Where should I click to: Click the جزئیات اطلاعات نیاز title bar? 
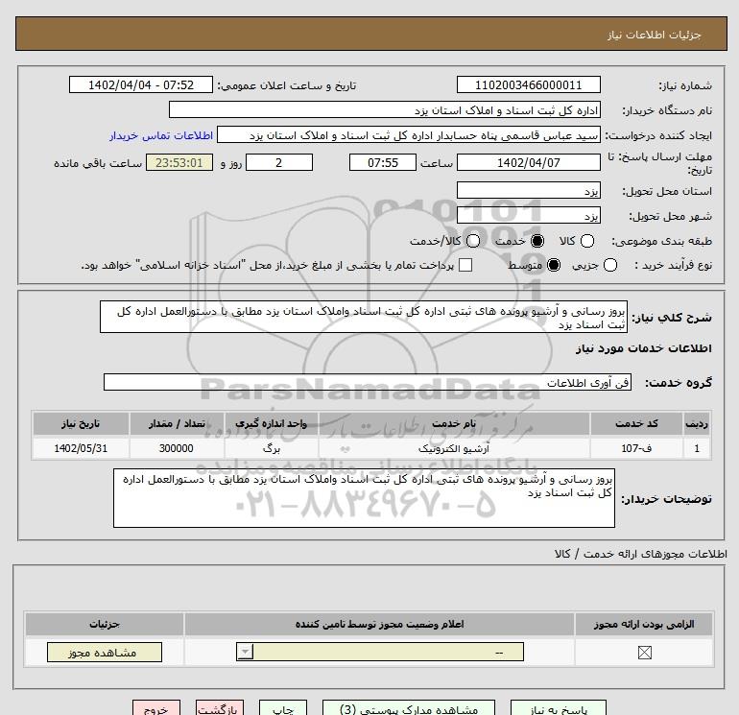tap(370, 34)
